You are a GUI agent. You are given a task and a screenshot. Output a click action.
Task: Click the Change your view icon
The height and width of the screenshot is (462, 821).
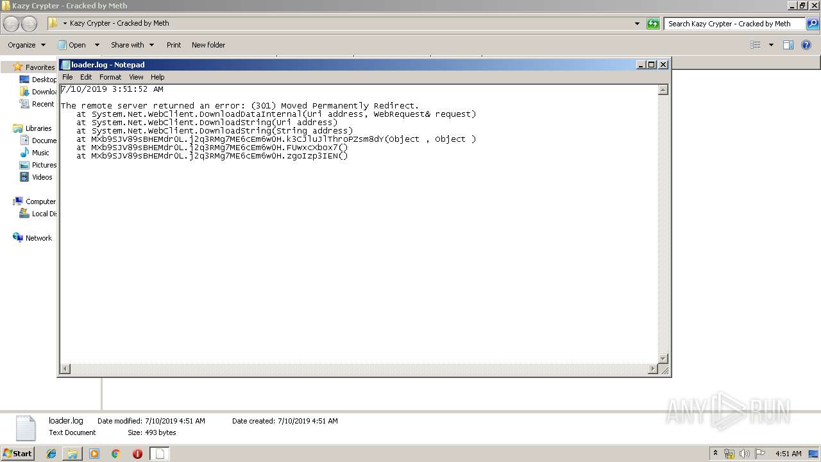[756, 45]
